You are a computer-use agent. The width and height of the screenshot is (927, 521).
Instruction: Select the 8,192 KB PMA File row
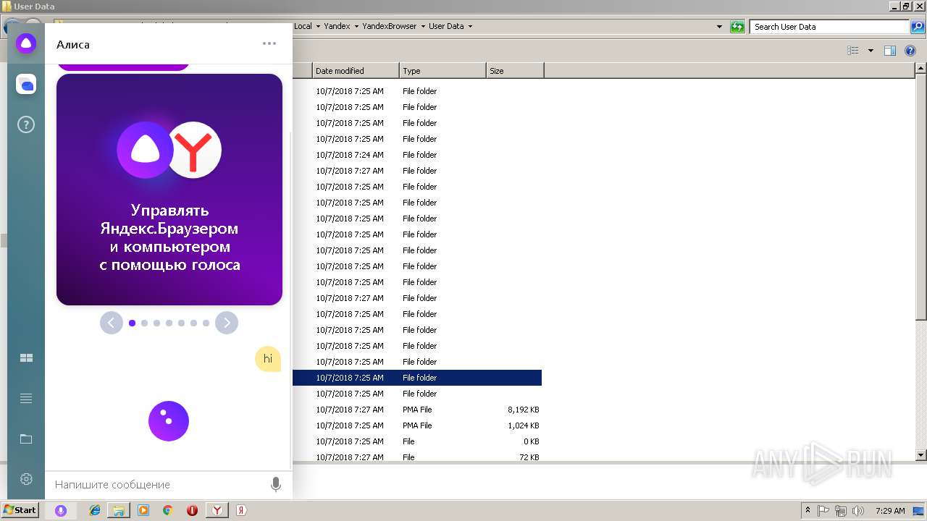coord(417,410)
